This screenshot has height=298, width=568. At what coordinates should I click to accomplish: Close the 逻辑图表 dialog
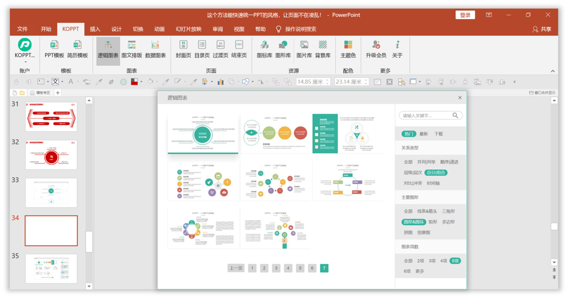coord(460,98)
